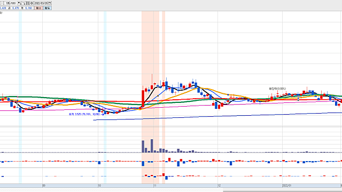Click the 10 month label on time axis
The height and width of the screenshot is (192, 342).
pos(99,186)
